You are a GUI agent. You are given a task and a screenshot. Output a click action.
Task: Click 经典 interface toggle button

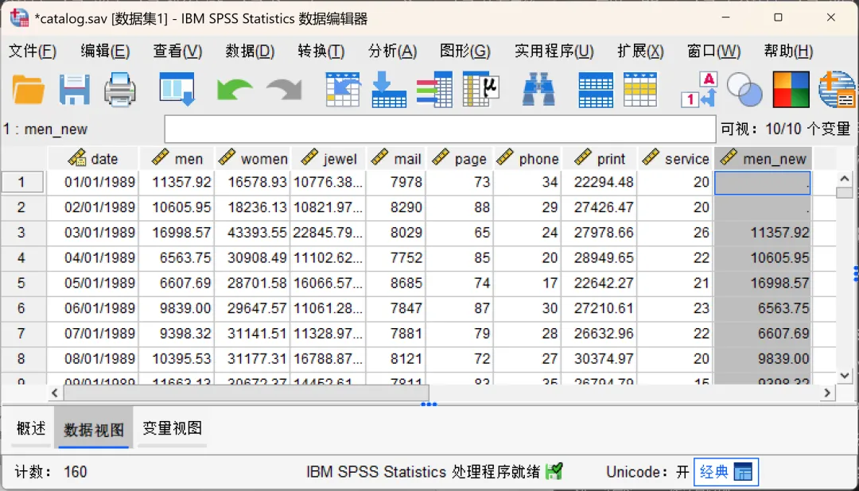point(726,472)
